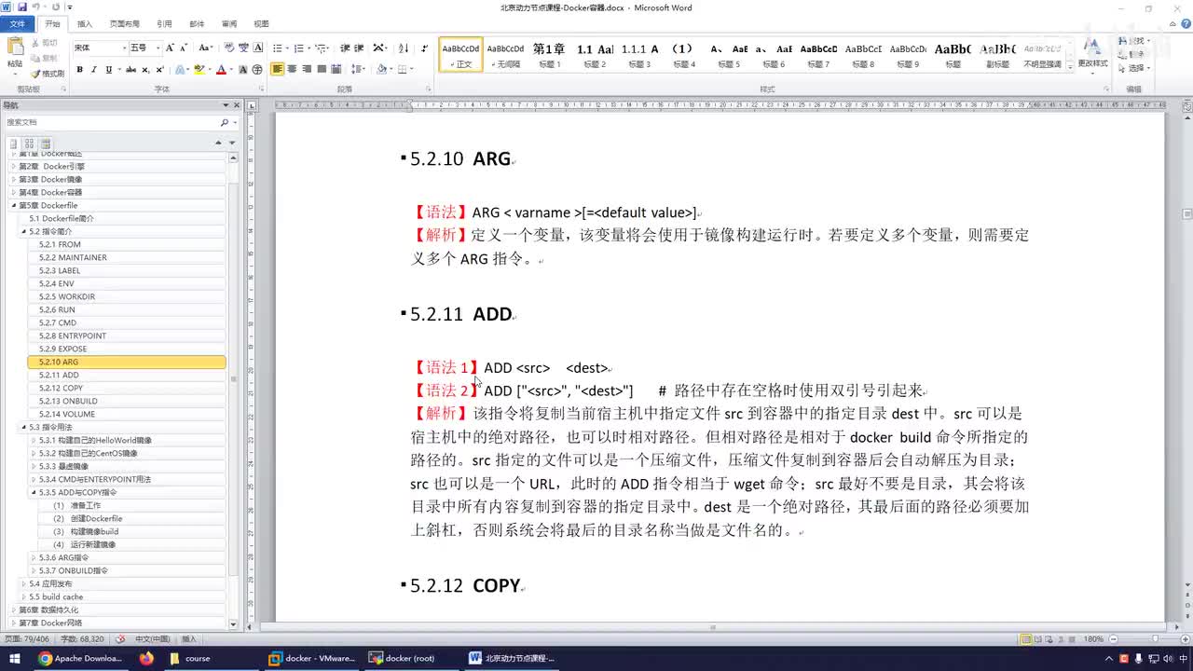Apply strikethrough formatting (abc)
Image resolution: width=1193 pixels, height=671 pixels.
pos(130,69)
